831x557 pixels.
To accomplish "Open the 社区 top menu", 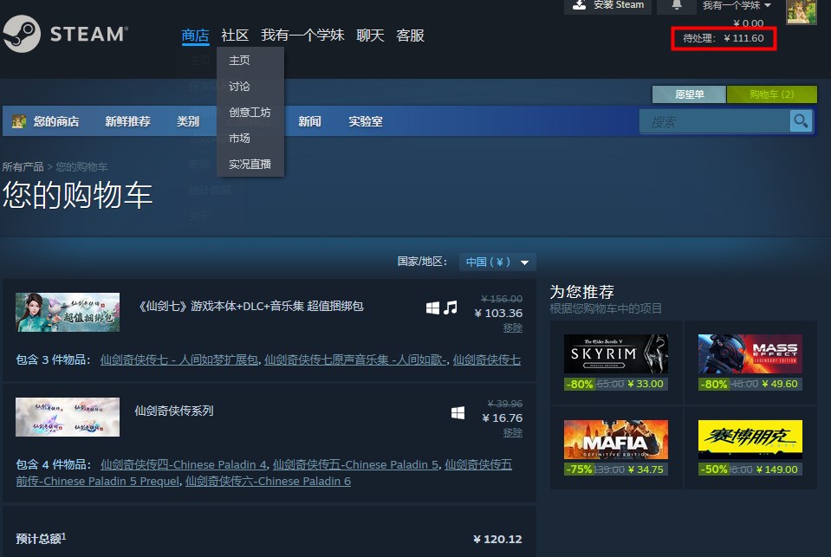I will tap(235, 36).
